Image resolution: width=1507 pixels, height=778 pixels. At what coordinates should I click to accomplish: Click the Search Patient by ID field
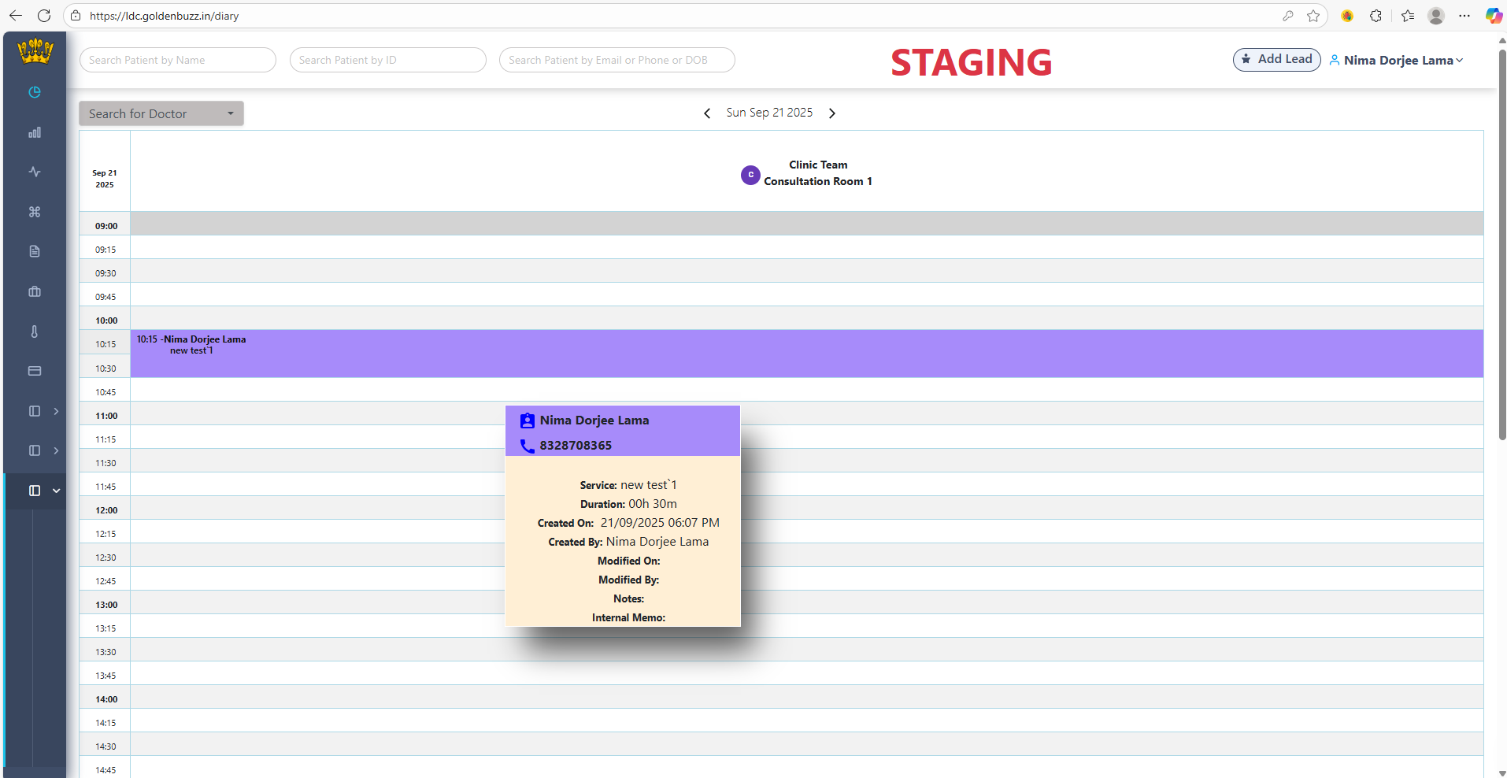click(x=387, y=60)
